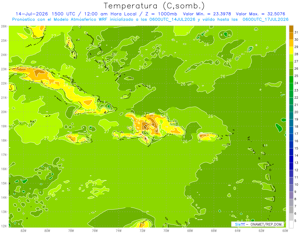
Task: Click legend value 10 on the color bar
Action: click(296, 185)
